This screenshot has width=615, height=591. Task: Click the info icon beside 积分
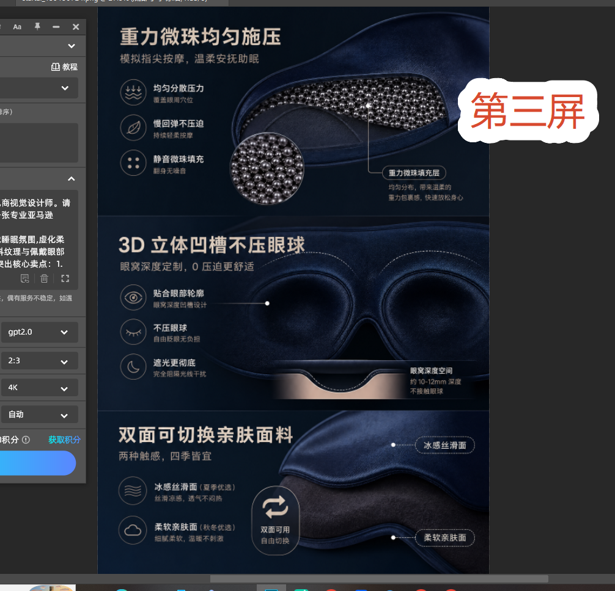click(26, 440)
